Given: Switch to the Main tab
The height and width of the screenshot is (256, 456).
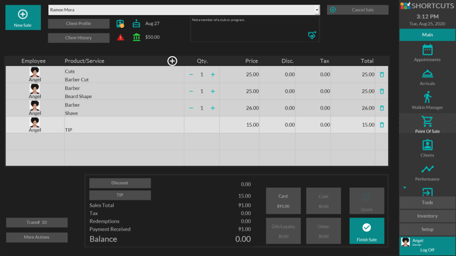Looking at the screenshot, I should pos(427,35).
